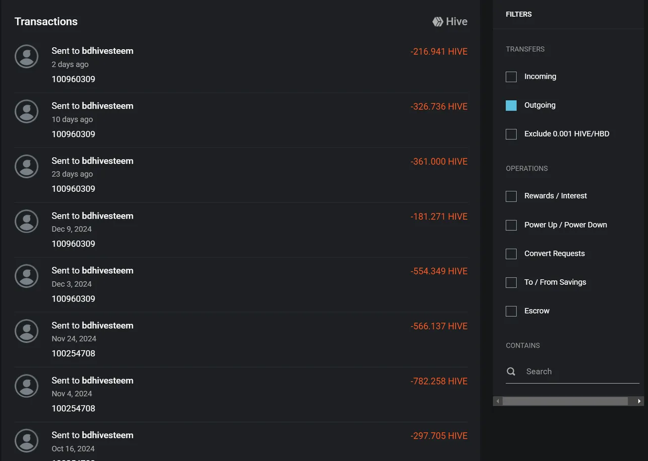648x461 pixels.
Task: Click the memo 100960309 under Dec 9, 2024
Action: tap(73, 244)
